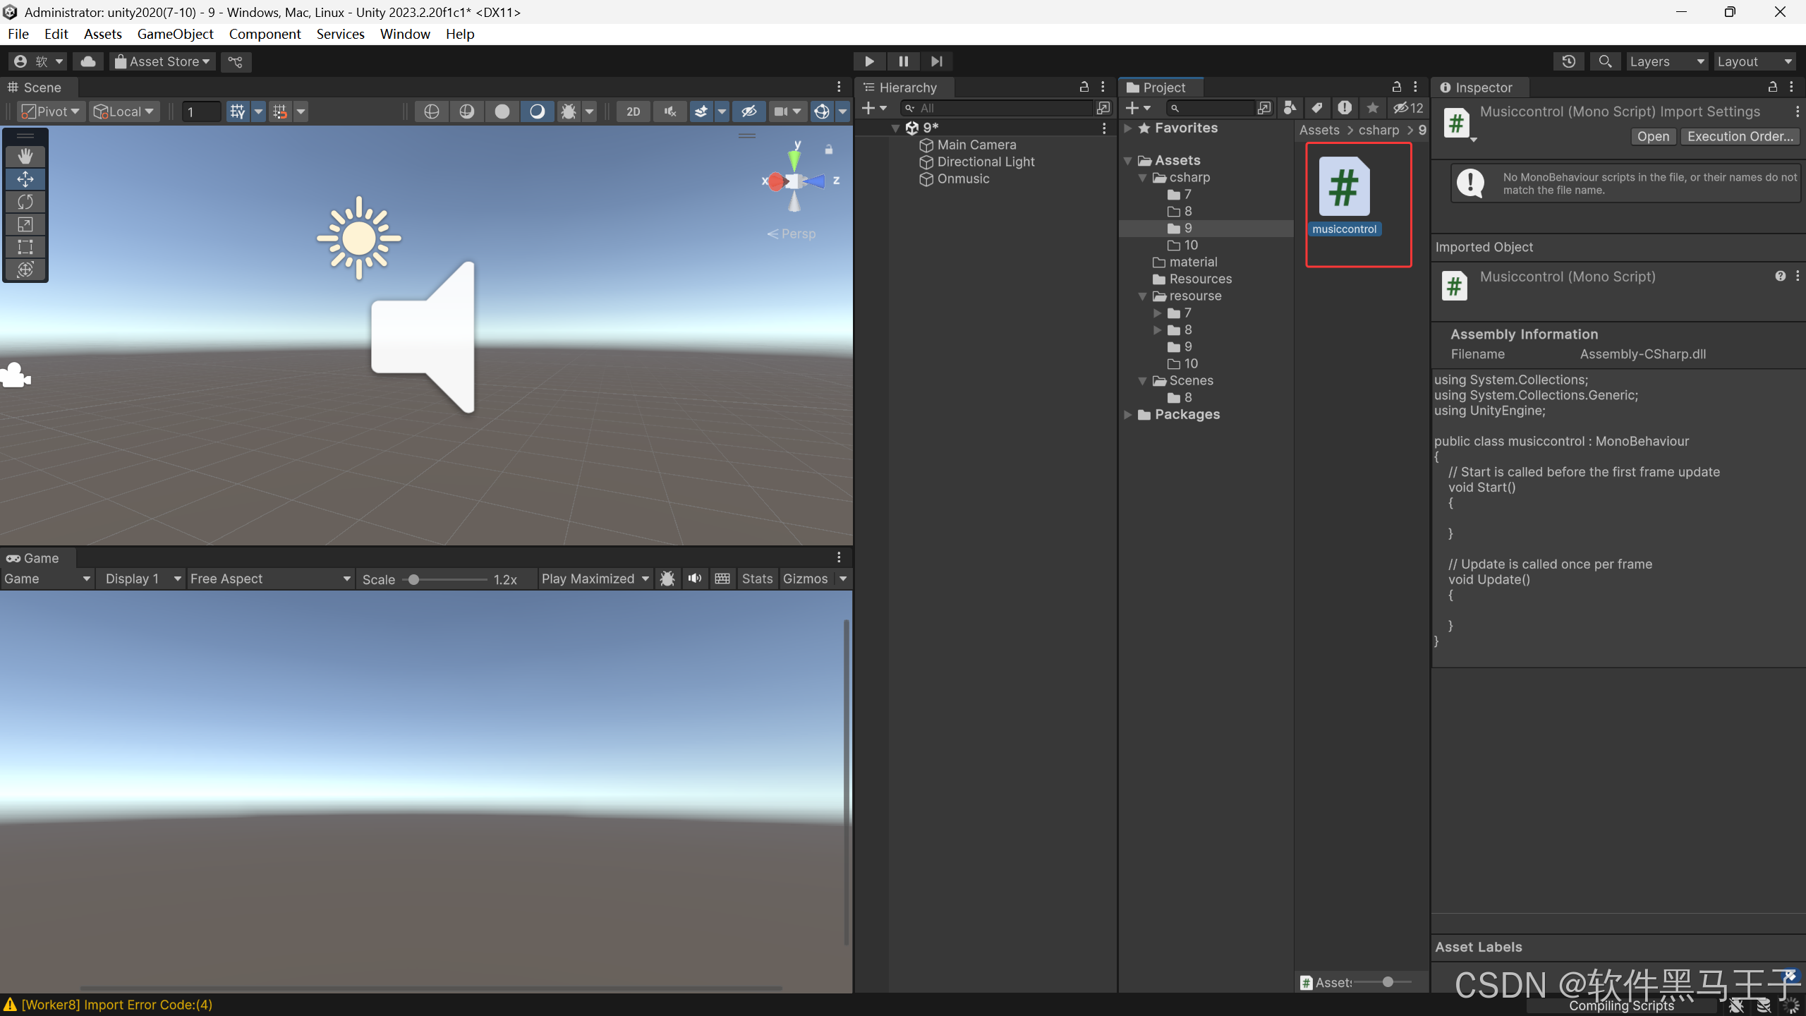Open Asset Store dropdown

(x=162, y=61)
